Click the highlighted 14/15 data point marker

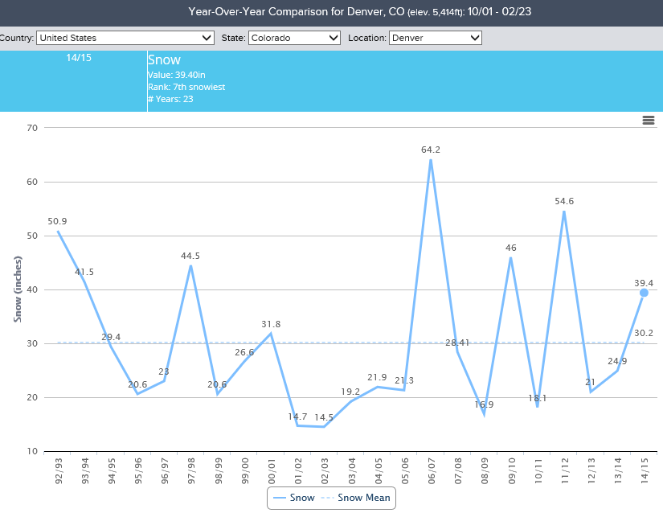(644, 293)
